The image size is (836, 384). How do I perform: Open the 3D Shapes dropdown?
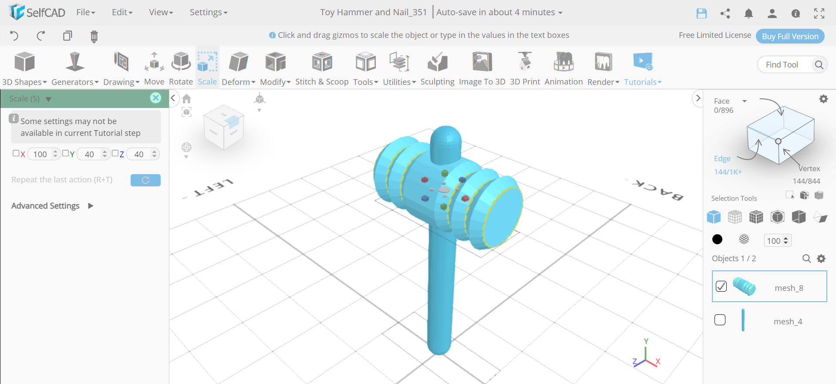tap(24, 68)
